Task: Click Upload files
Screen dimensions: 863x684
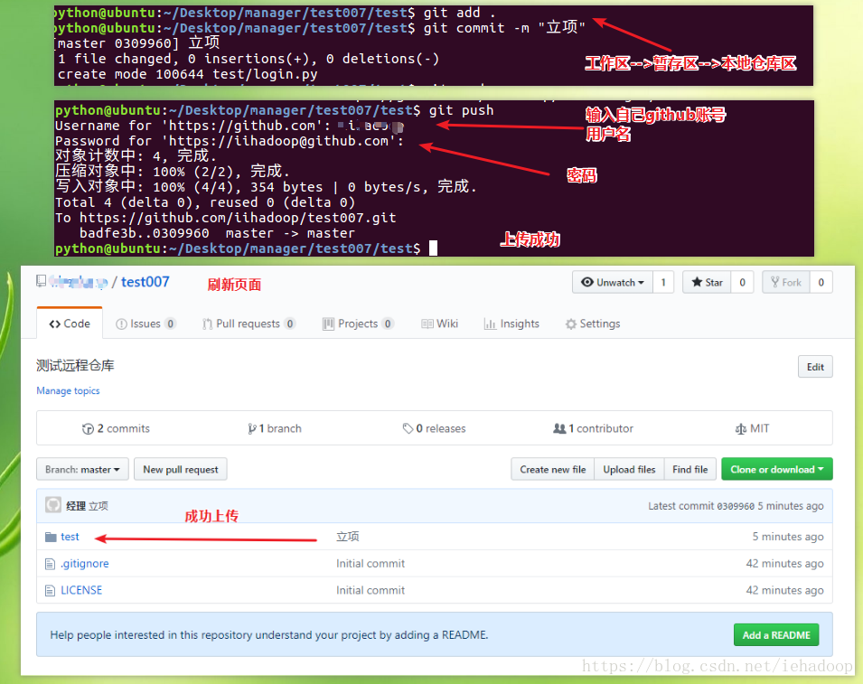Action: (629, 469)
